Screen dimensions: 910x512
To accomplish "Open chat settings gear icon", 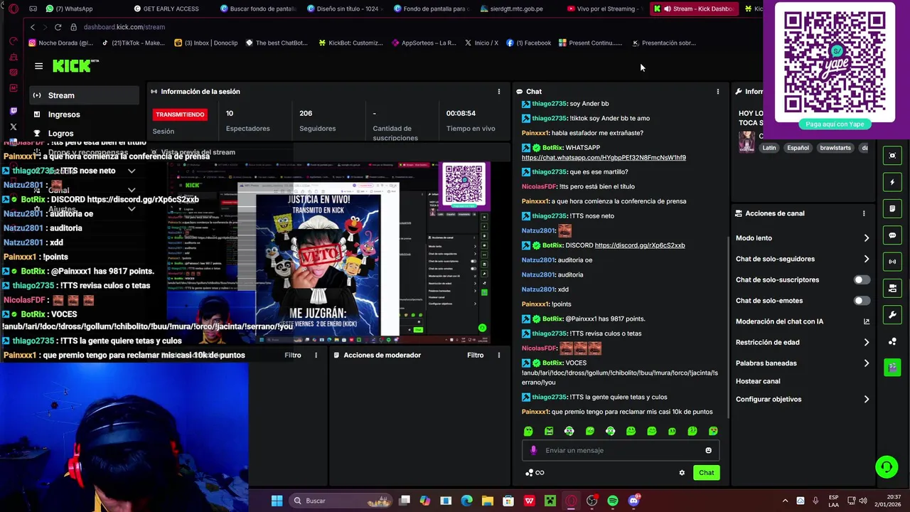I will pyautogui.click(x=682, y=473).
